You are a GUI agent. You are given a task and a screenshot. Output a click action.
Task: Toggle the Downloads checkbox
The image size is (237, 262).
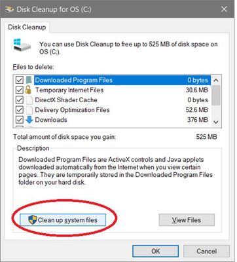coord(20,120)
